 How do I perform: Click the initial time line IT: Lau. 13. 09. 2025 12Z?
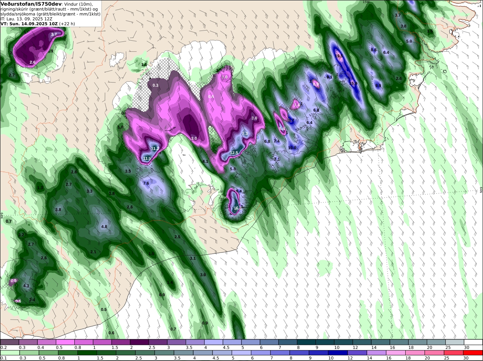pyautogui.click(x=26, y=18)
